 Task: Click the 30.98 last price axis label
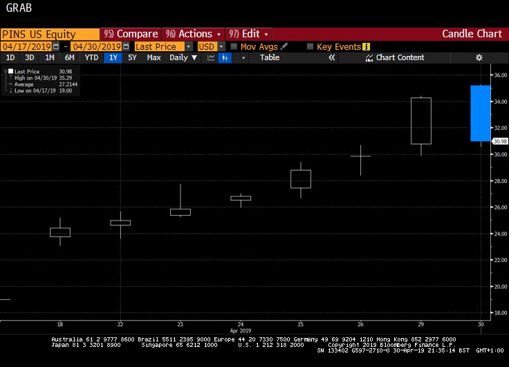tap(499, 141)
